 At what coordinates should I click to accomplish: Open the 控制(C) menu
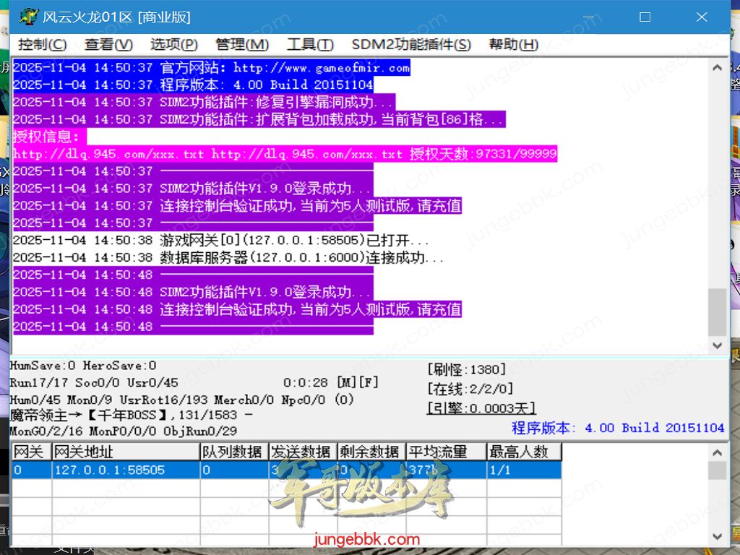(x=42, y=44)
